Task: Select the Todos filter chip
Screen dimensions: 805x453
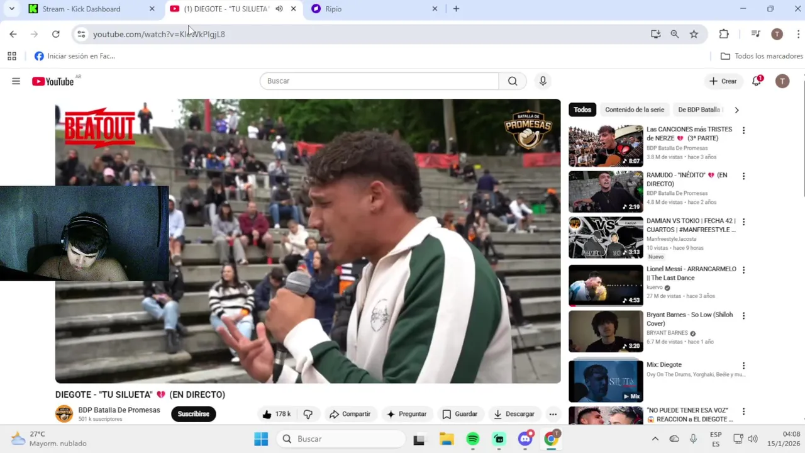Action: tap(582, 109)
